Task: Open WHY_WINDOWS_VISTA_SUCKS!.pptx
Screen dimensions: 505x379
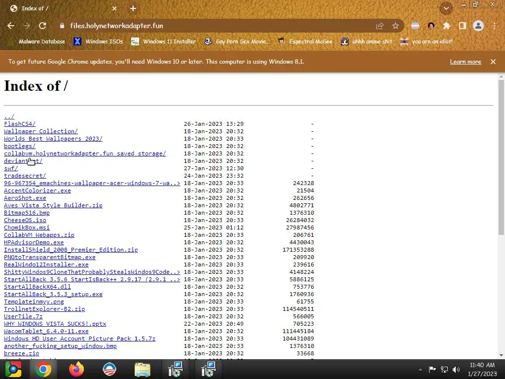Action: coord(55,324)
